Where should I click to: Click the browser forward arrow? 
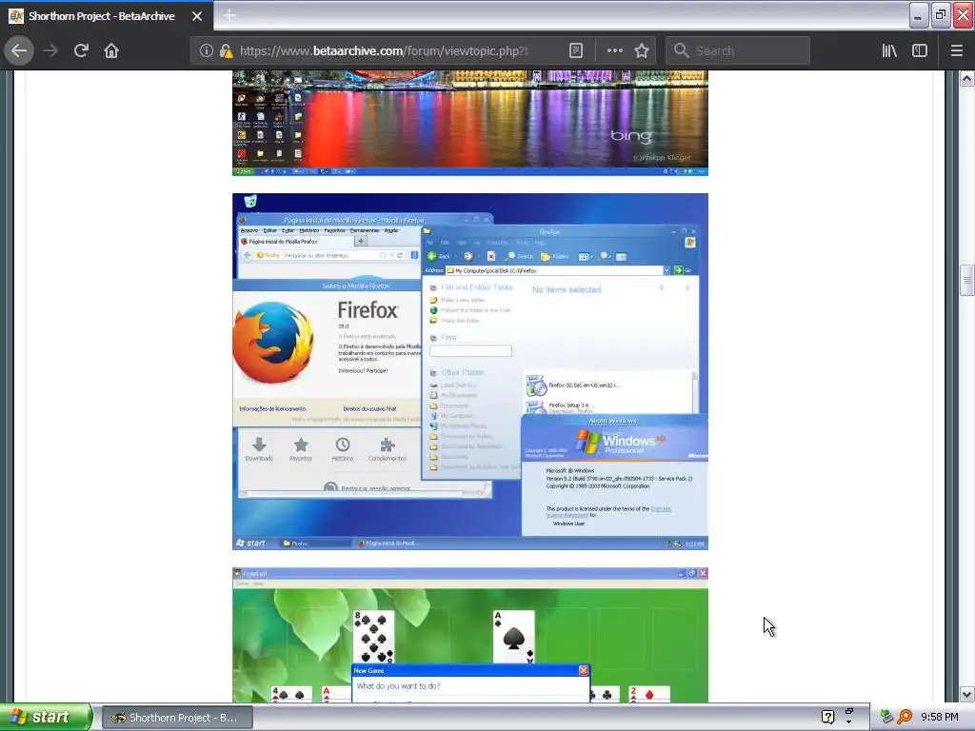[x=50, y=51]
